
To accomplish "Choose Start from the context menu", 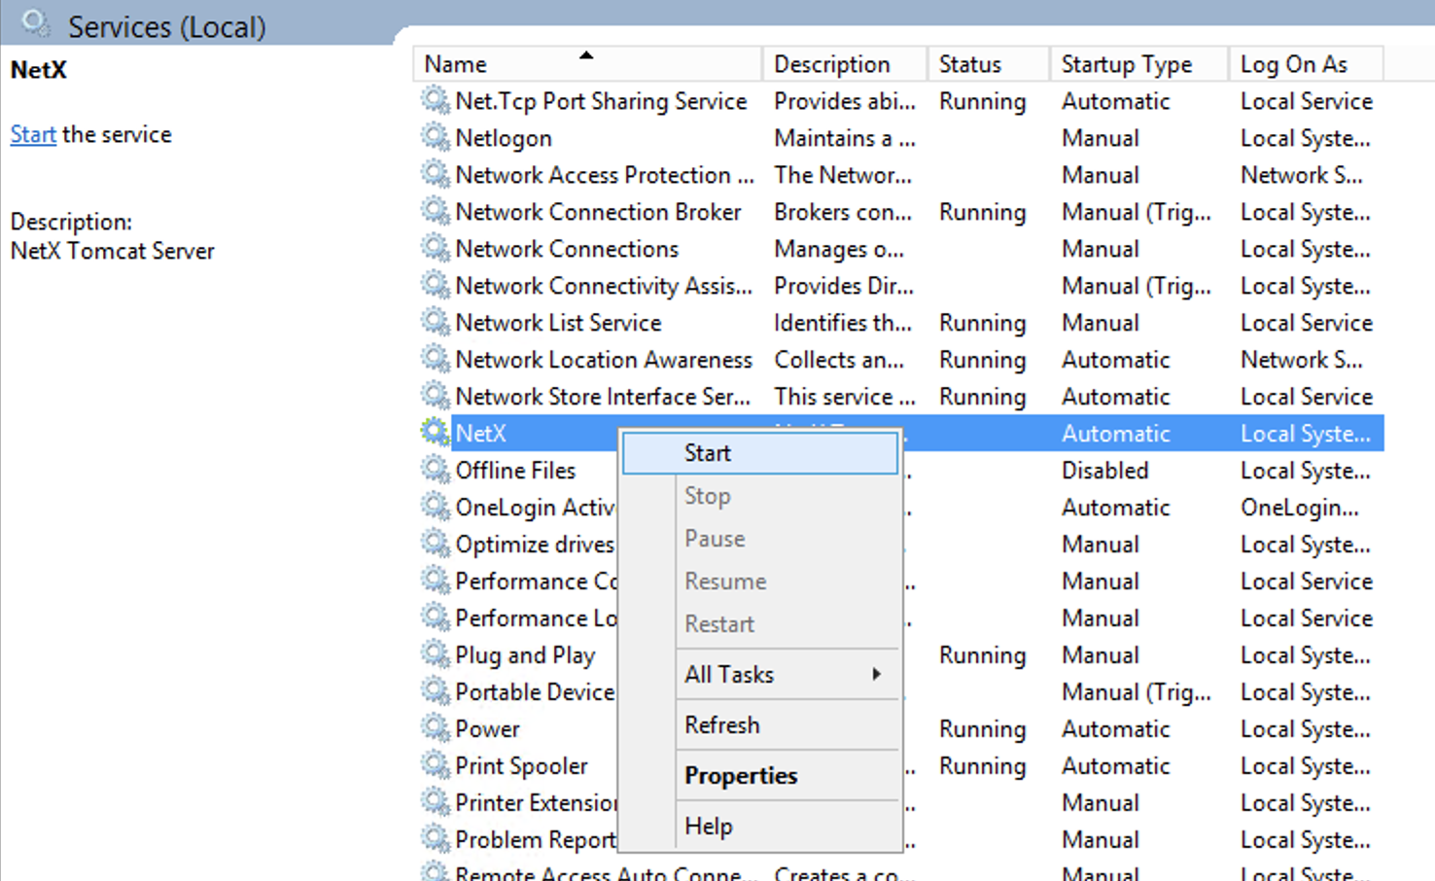I will coord(707,453).
